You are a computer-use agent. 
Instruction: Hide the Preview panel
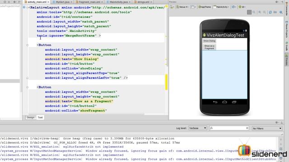coord(282,2)
